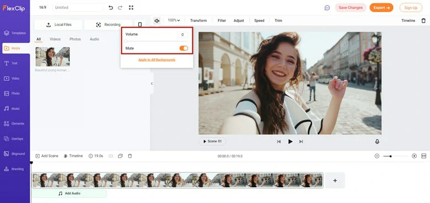Open the Text sidebar section
Image resolution: width=430 pixels, height=203 pixels.
click(11, 63)
